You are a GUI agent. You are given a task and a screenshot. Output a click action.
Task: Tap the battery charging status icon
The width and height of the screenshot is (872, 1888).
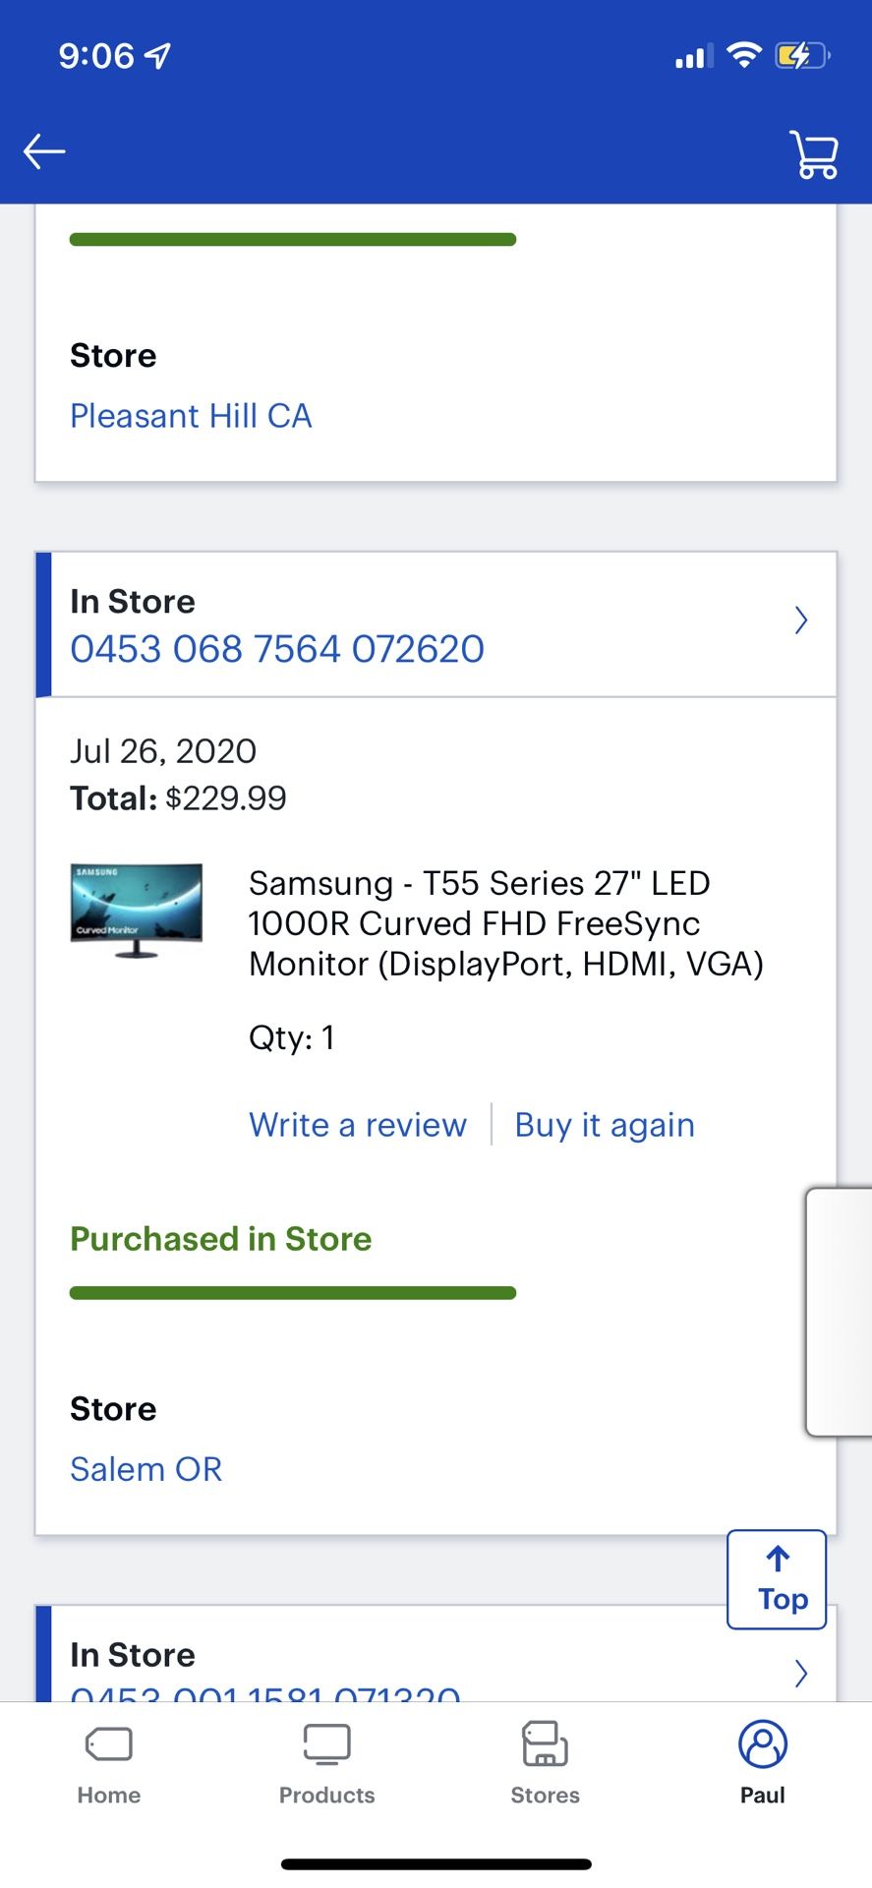coord(800,56)
